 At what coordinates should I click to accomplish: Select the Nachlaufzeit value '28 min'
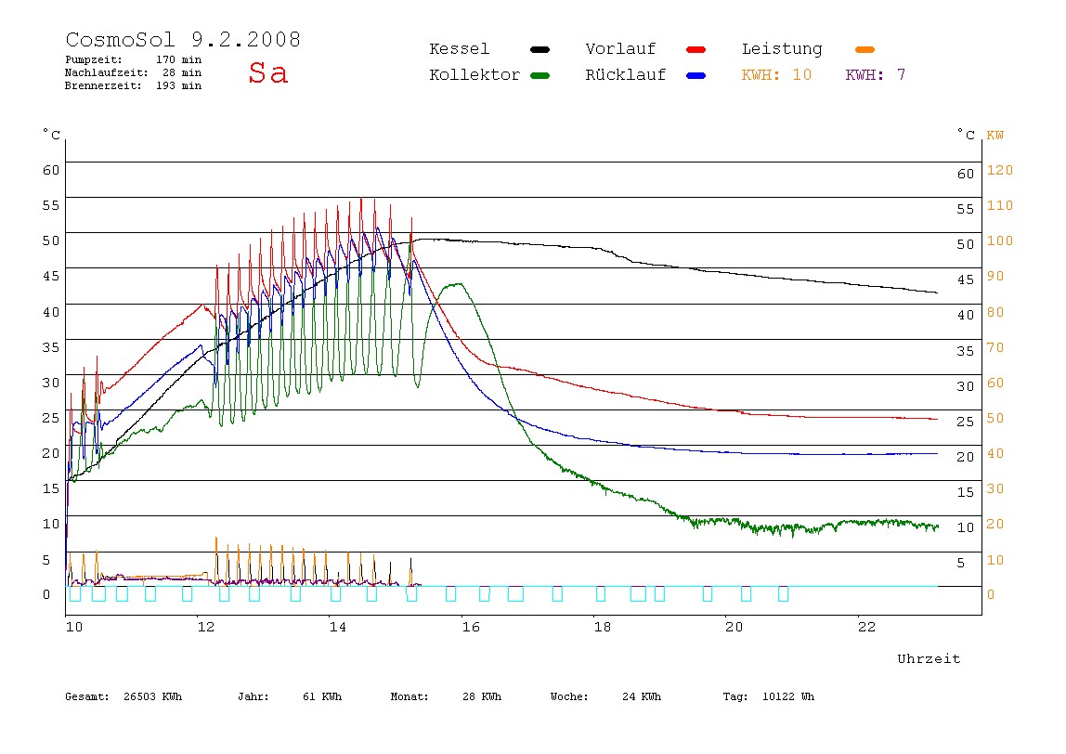click(182, 72)
